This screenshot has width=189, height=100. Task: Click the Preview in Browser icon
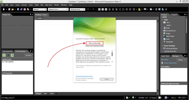(28, 9)
